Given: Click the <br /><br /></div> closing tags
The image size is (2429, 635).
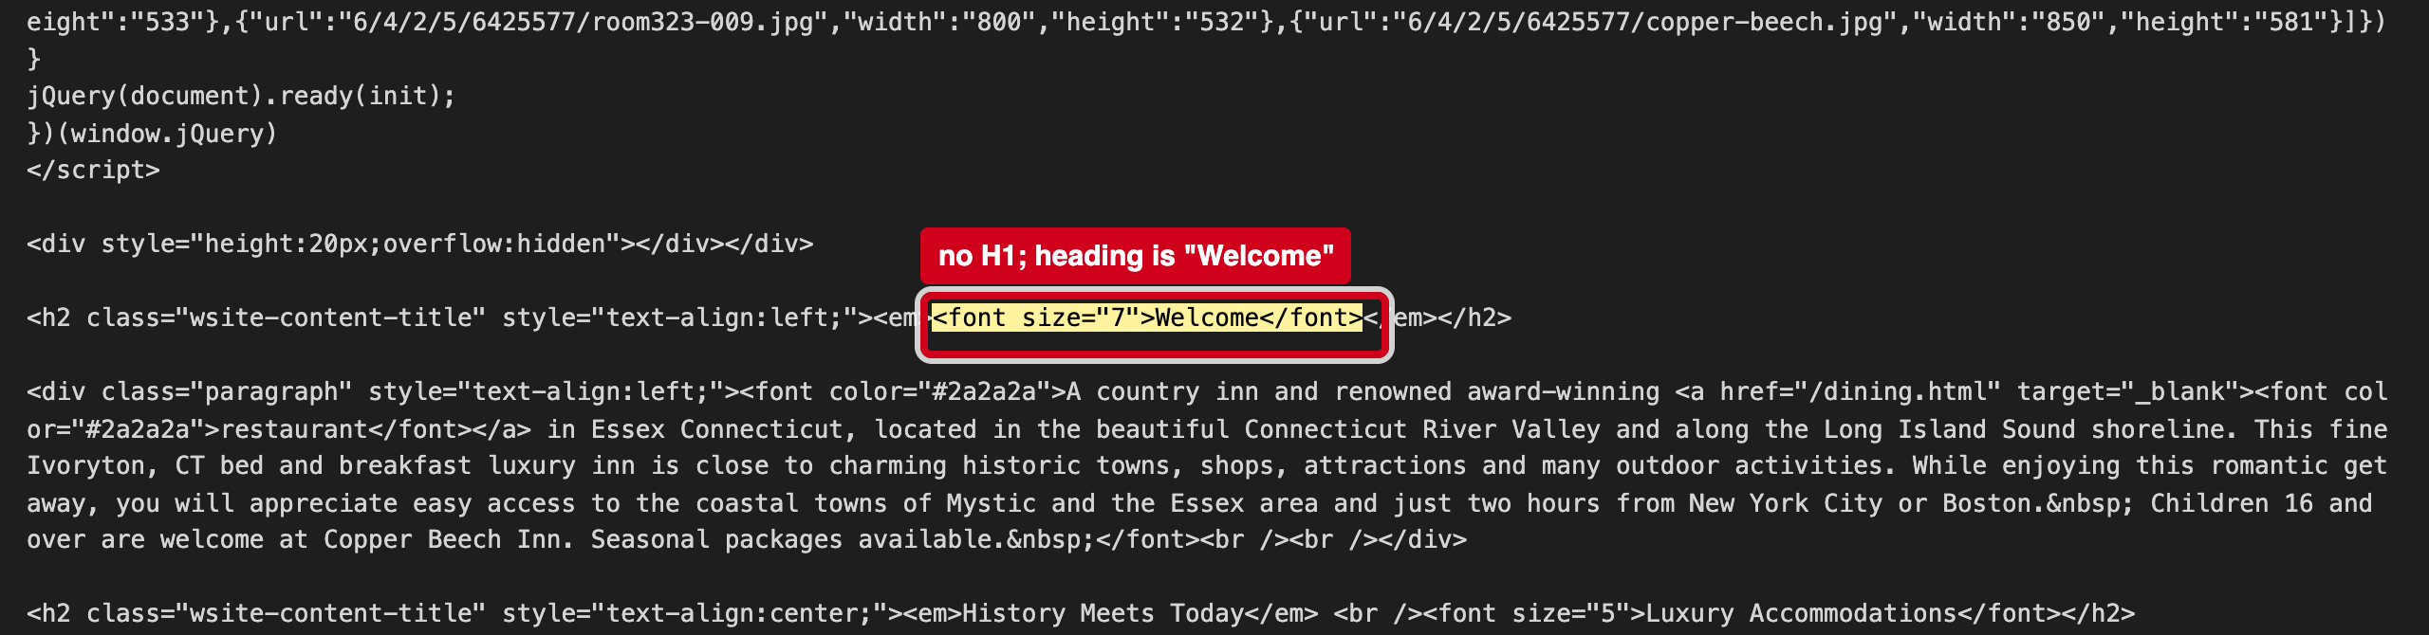Looking at the screenshot, I should [1334, 539].
